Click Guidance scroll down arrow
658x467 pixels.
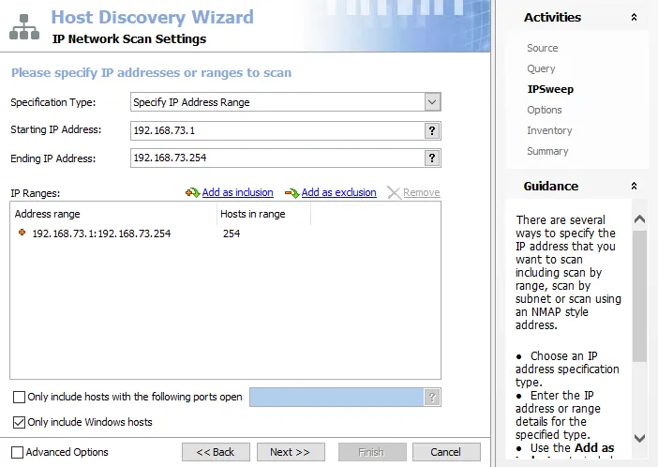coord(639,439)
